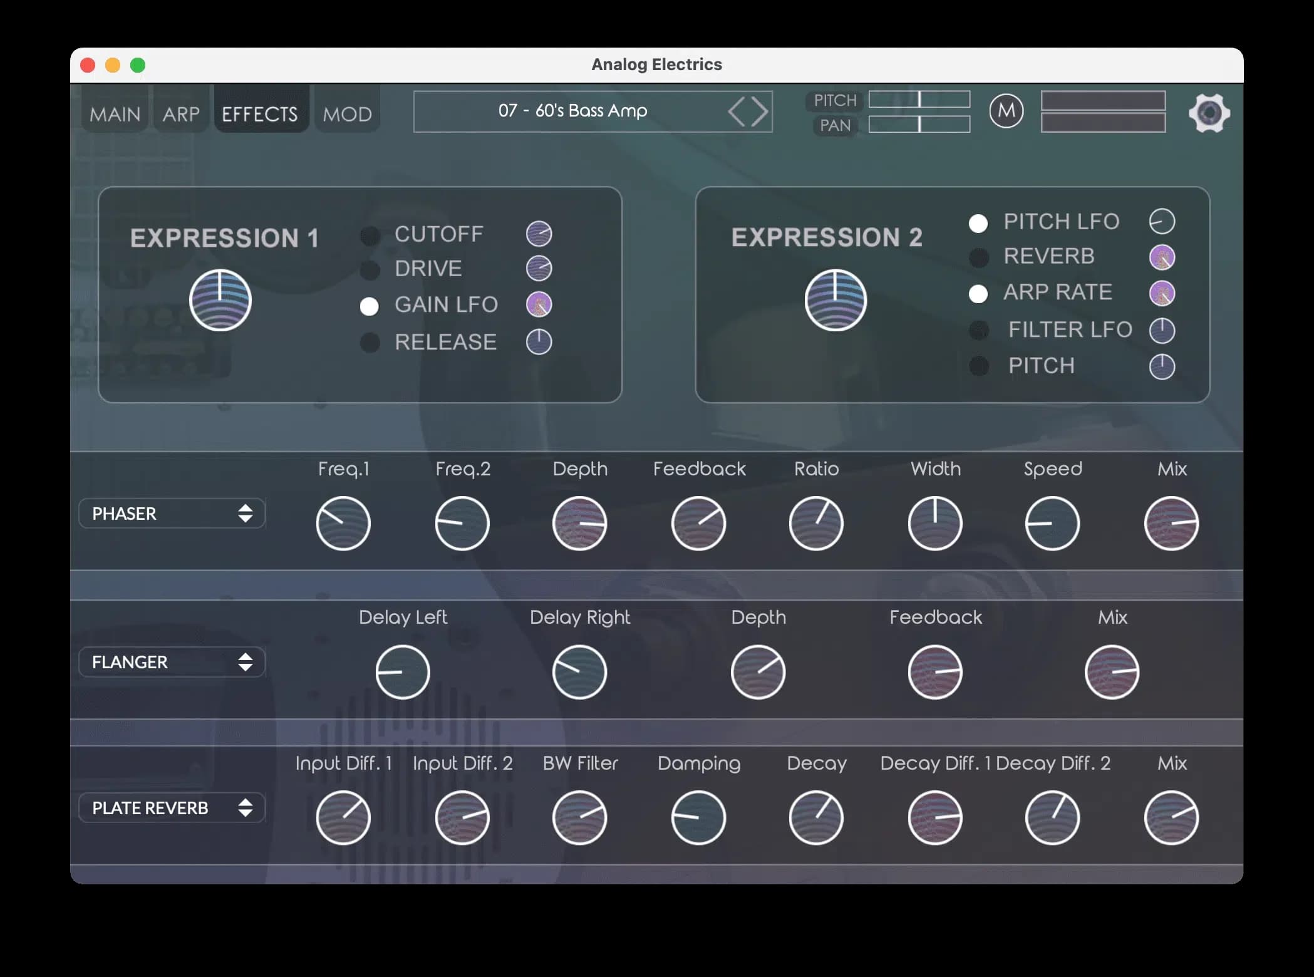
Task: Open the settings gear icon
Action: [1209, 113]
